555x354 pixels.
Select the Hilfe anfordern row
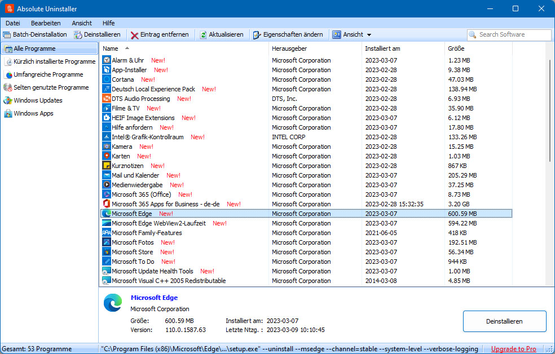pyautogui.click(x=306, y=127)
